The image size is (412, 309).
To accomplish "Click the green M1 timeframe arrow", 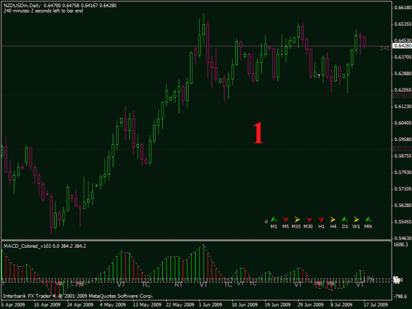I will tap(274, 219).
